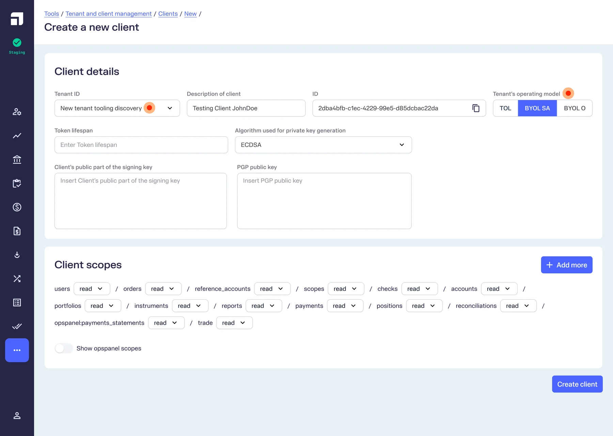Viewport: 613px width, 436px height.
Task: Toggle Show opspanel scopes switch
Action: click(x=64, y=348)
